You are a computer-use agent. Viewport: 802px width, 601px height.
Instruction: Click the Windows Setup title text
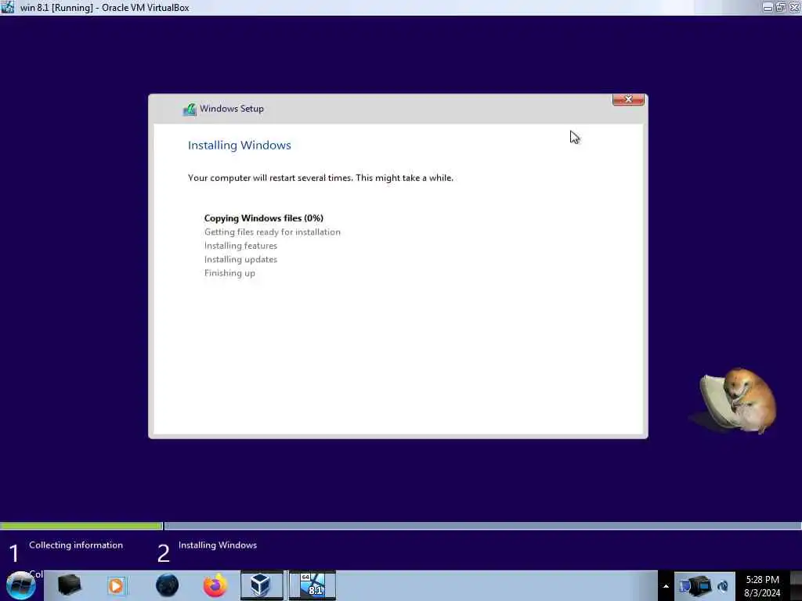232,109
